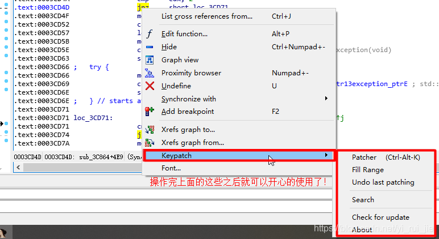Click the 'try {' comment text
This screenshot has height=239, width=439.
pos(99,67)
